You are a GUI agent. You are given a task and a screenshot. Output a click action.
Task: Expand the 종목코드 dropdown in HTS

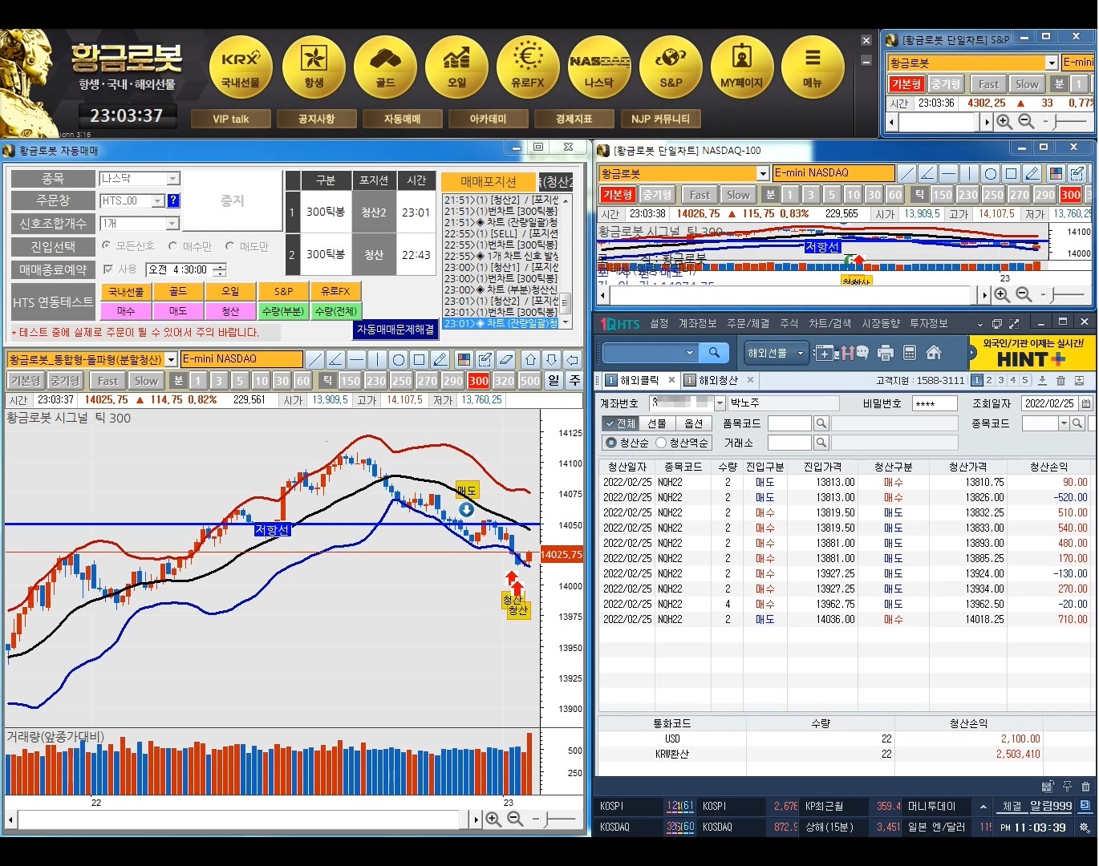[x=1064, y=423]
